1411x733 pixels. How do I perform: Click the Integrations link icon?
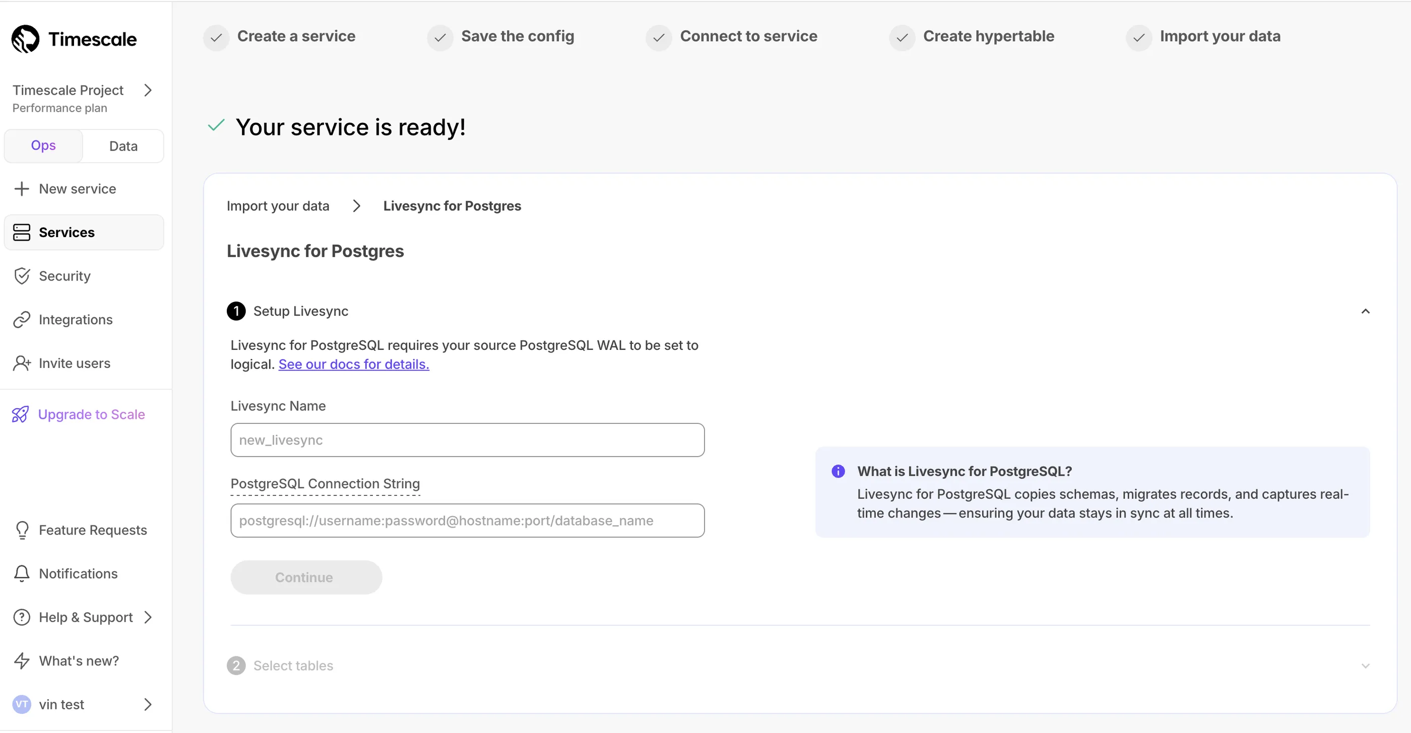click(x=21, y=320)
